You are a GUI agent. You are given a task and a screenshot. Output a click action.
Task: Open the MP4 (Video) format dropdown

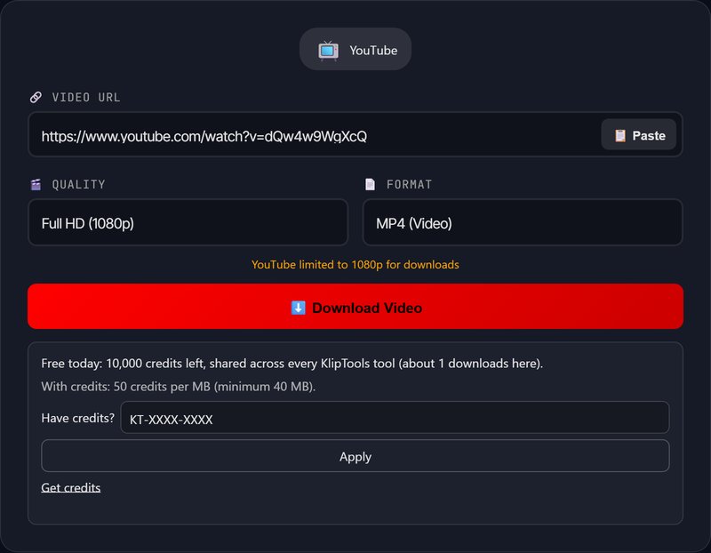coord(523,223)
